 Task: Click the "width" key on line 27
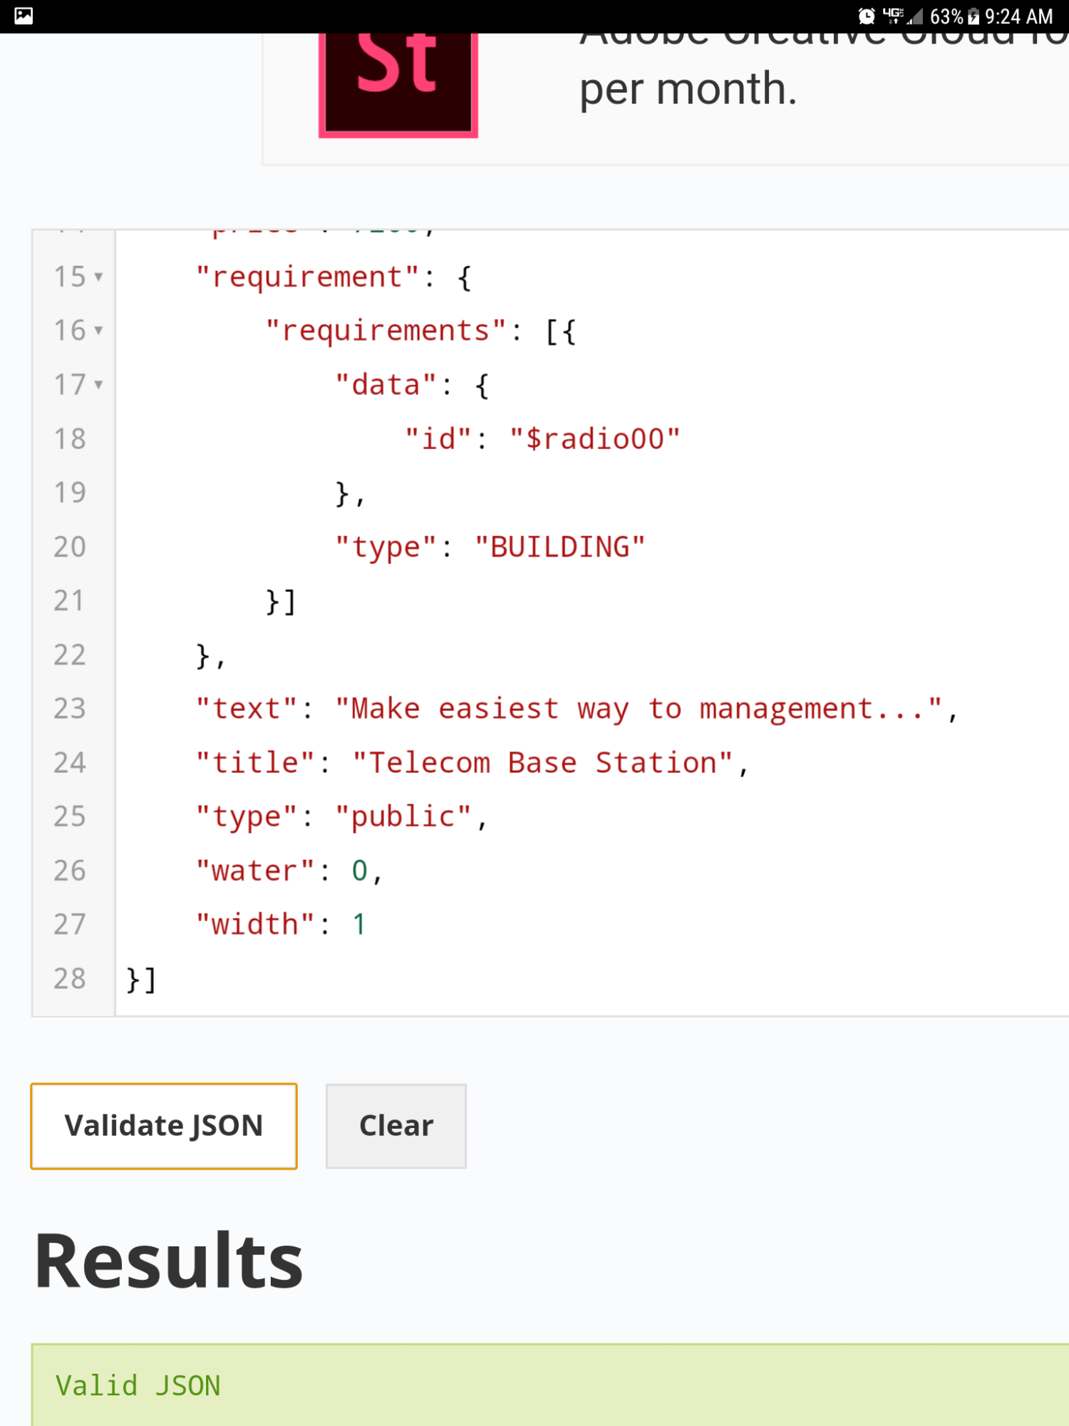tap(255, 925)
